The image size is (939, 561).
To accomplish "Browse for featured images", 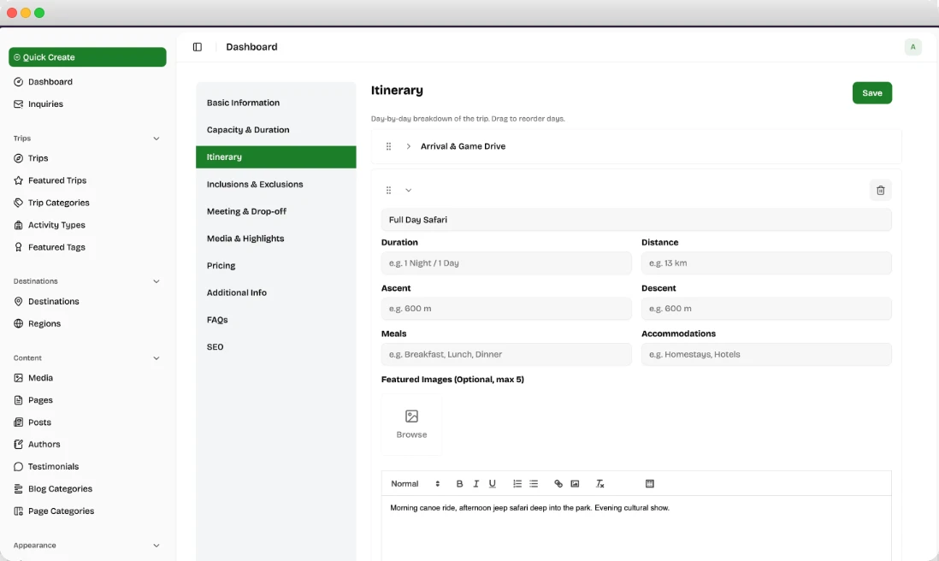I will point(411,424).
